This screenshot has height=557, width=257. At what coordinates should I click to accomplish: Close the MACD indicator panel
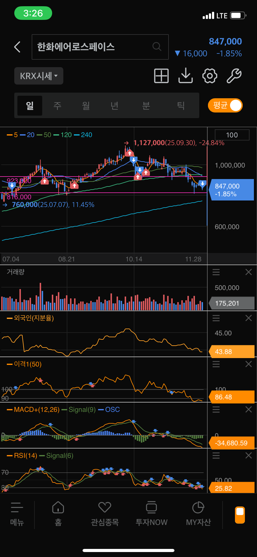249,410
